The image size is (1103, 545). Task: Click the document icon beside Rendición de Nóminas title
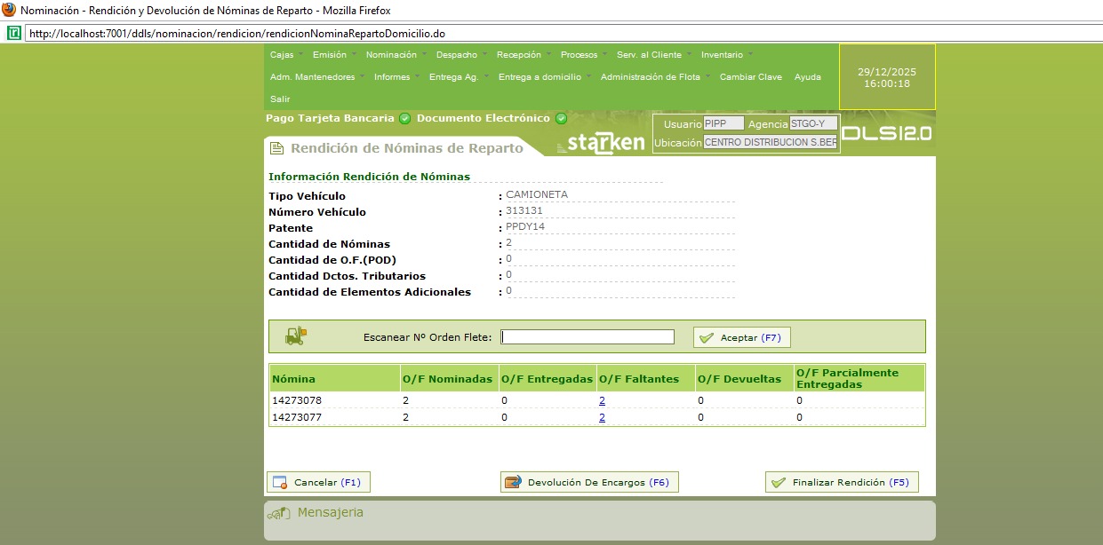(277, 148)
